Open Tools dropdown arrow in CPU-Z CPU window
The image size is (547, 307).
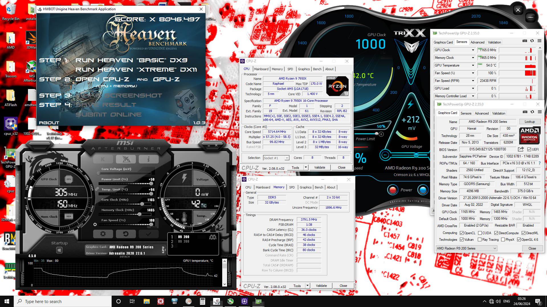306,167
